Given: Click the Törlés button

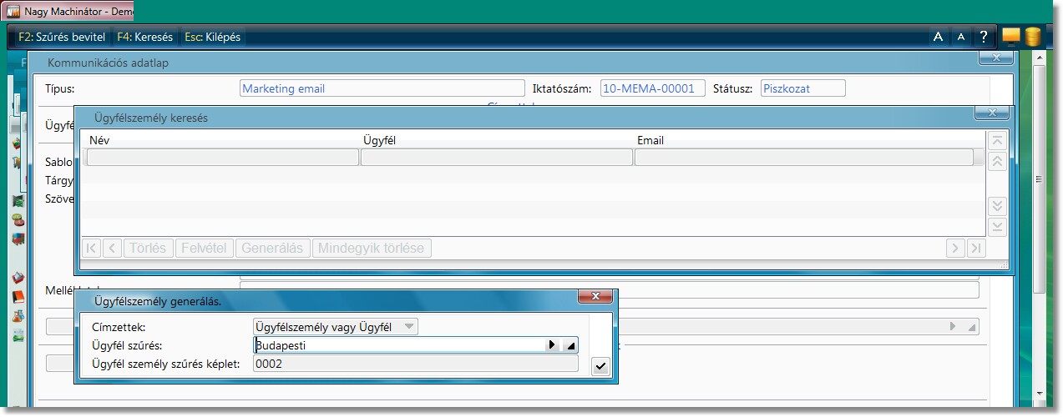Looking at the screenshot, I should tap(148, 248).
